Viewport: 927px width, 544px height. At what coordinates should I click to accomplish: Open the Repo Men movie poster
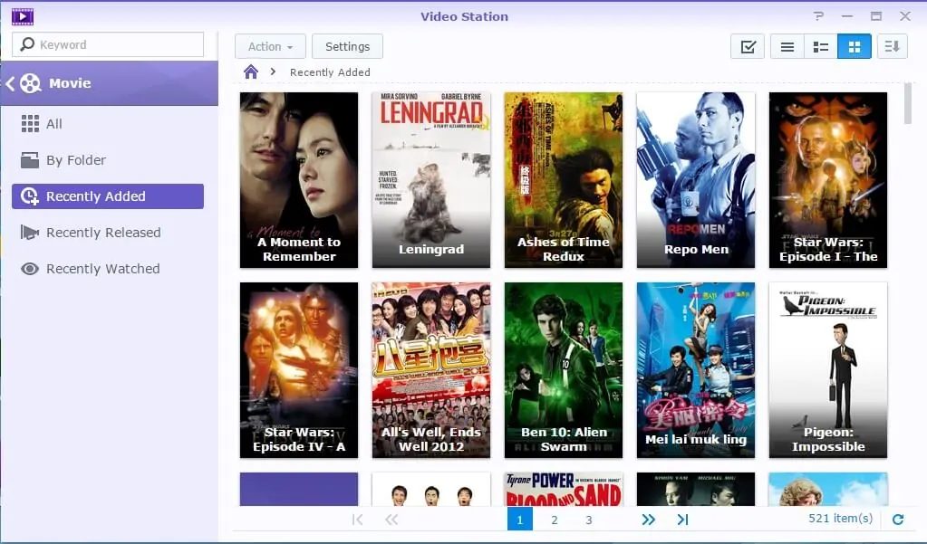click(695, 179)
